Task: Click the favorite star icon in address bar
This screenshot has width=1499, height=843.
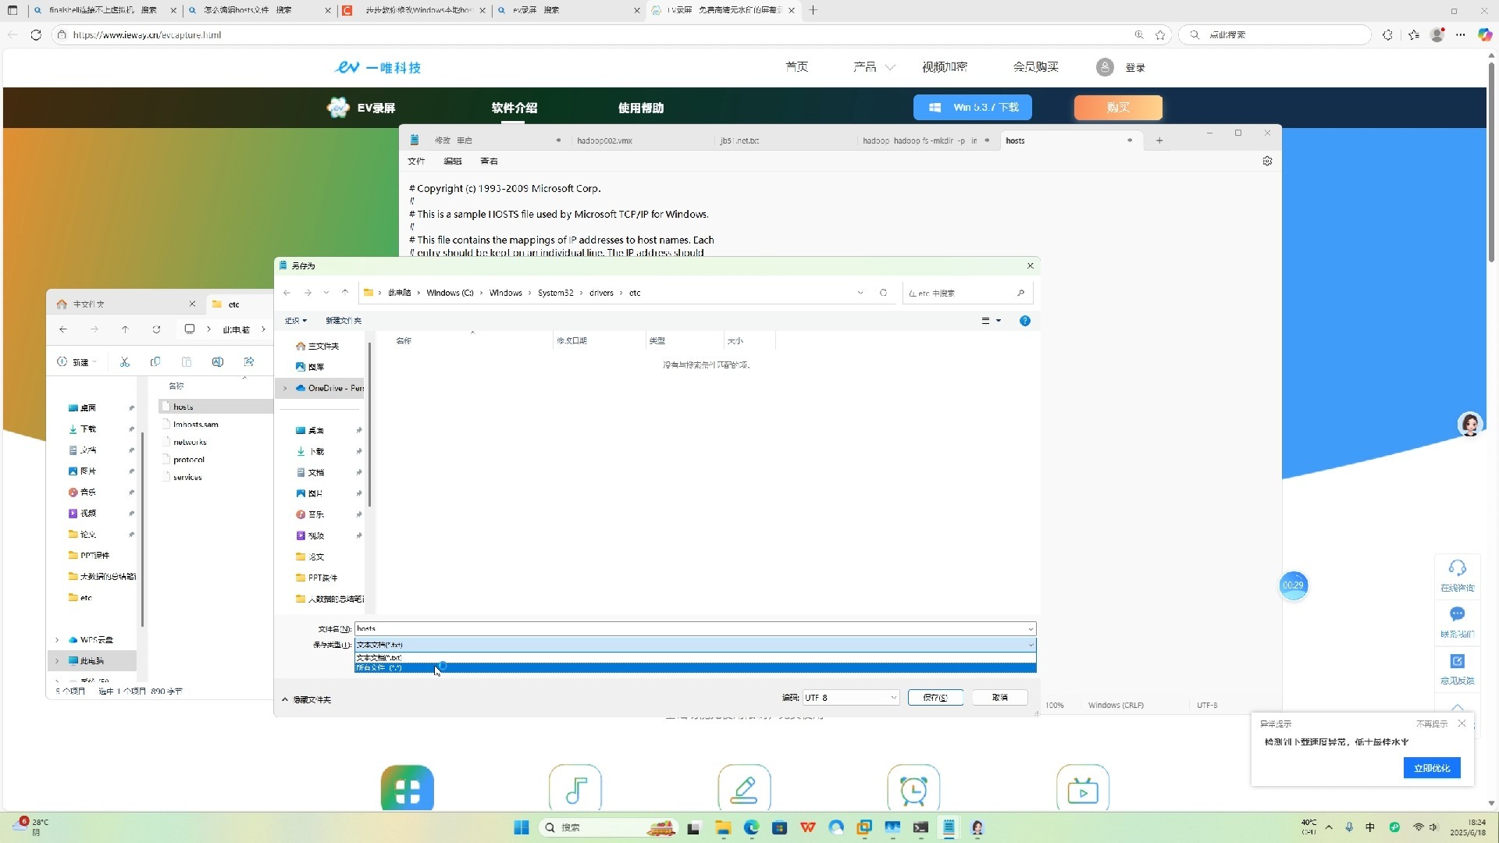Action: click(1160, 35)
